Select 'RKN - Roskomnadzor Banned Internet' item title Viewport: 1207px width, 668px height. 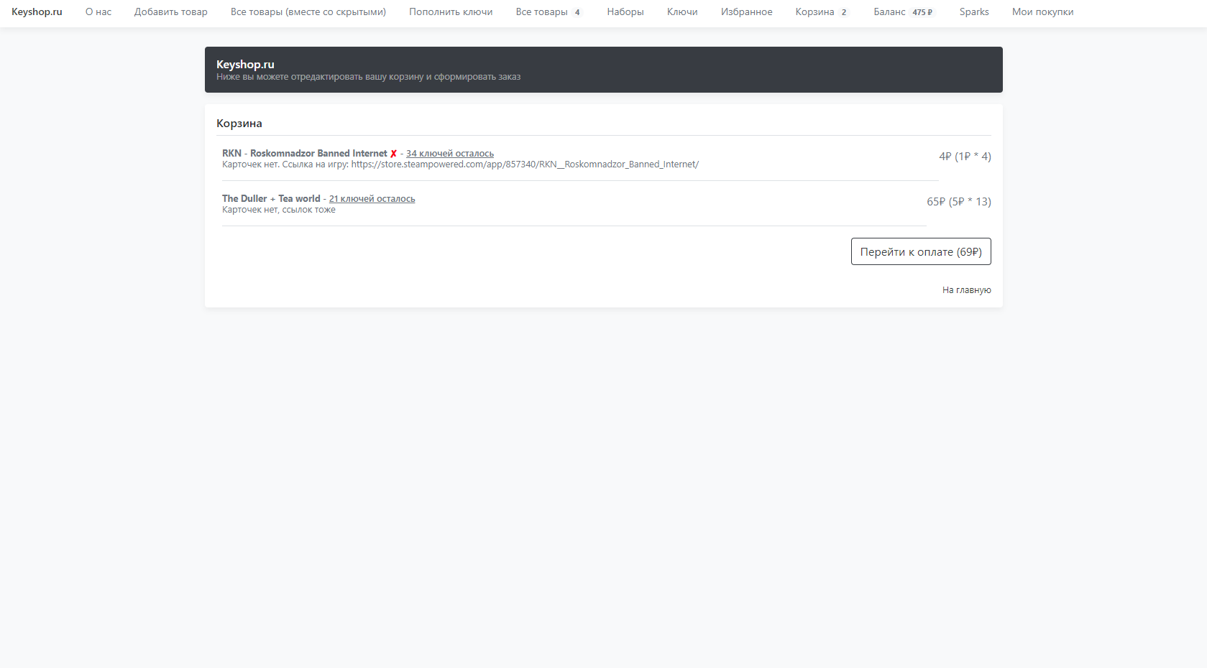click(x=304, y=154)
